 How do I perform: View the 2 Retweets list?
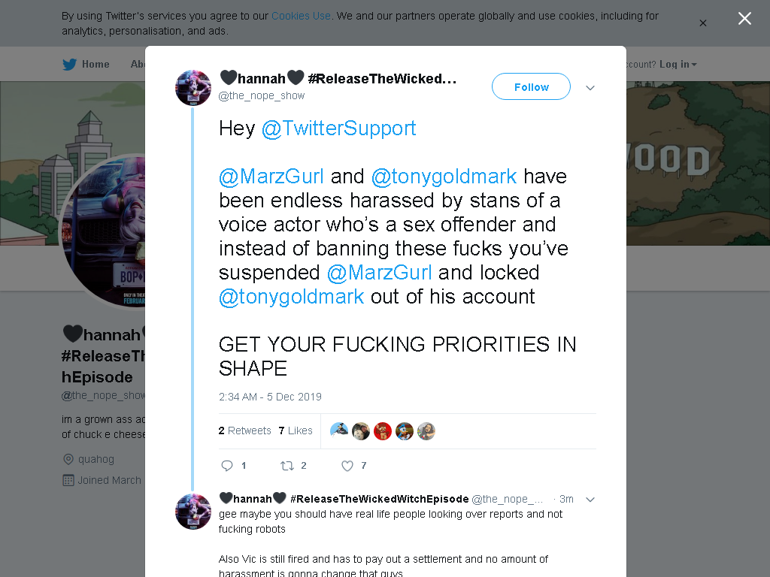click(244, 430)
